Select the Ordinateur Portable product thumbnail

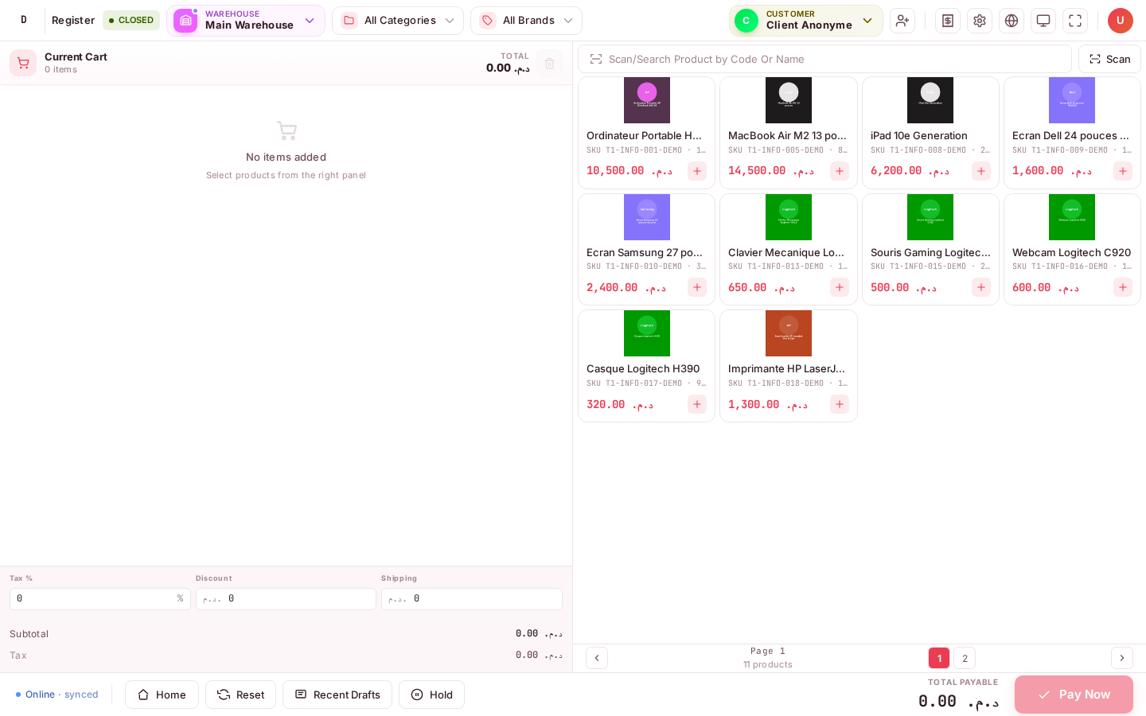pos(647,100)
